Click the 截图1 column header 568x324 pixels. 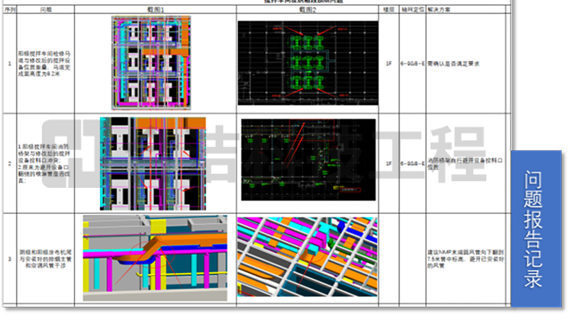tap(155, 11)
